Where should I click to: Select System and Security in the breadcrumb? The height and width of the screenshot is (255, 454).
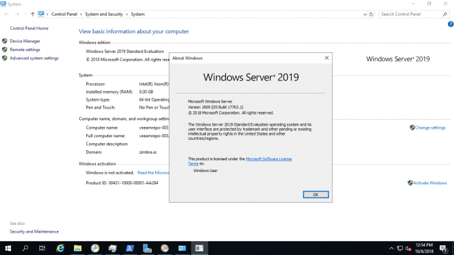tap(104, 14)
